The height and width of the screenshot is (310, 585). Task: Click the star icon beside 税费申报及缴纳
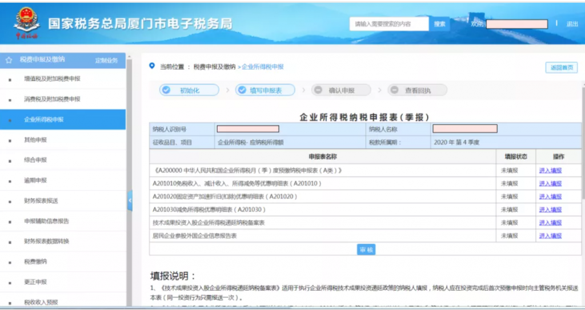point(9,60)
